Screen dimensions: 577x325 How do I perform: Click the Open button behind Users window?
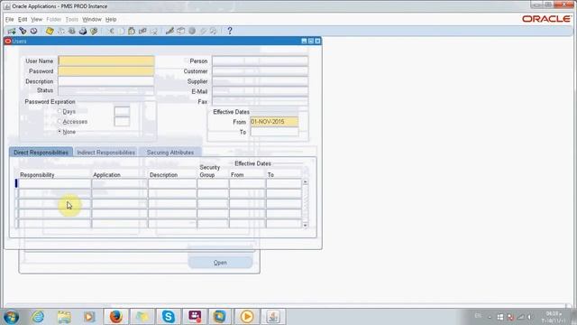(x=220, y=263)
